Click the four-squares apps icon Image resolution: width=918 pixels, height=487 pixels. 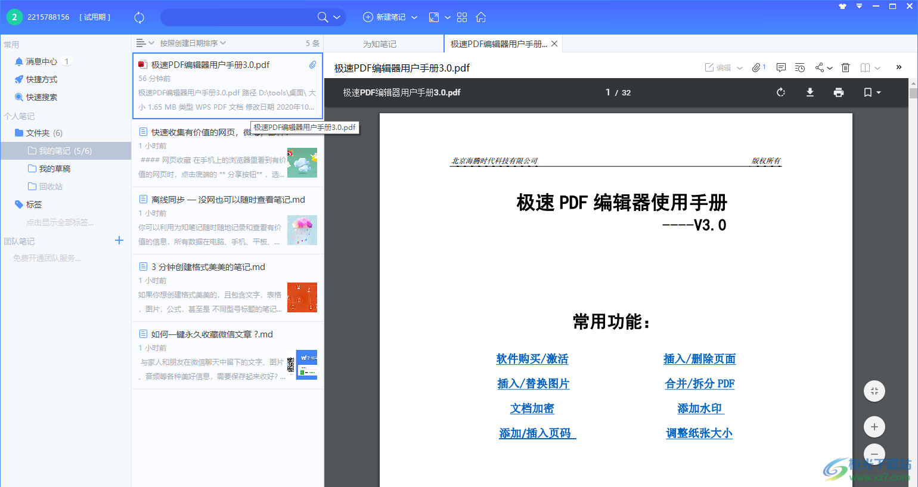tap(462, 17)
